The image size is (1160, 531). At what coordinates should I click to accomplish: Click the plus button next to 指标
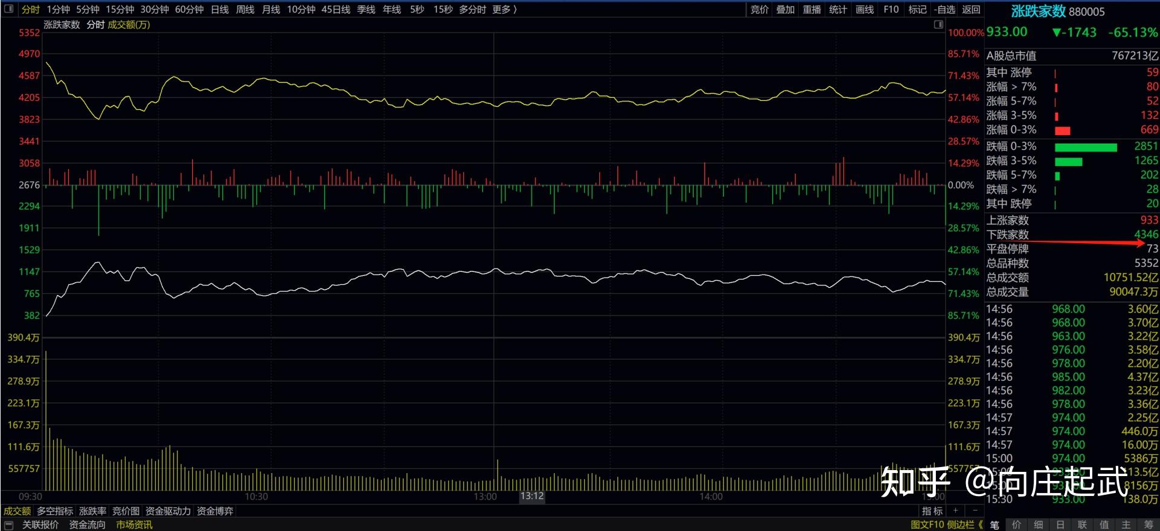click(x=956, y=511)
